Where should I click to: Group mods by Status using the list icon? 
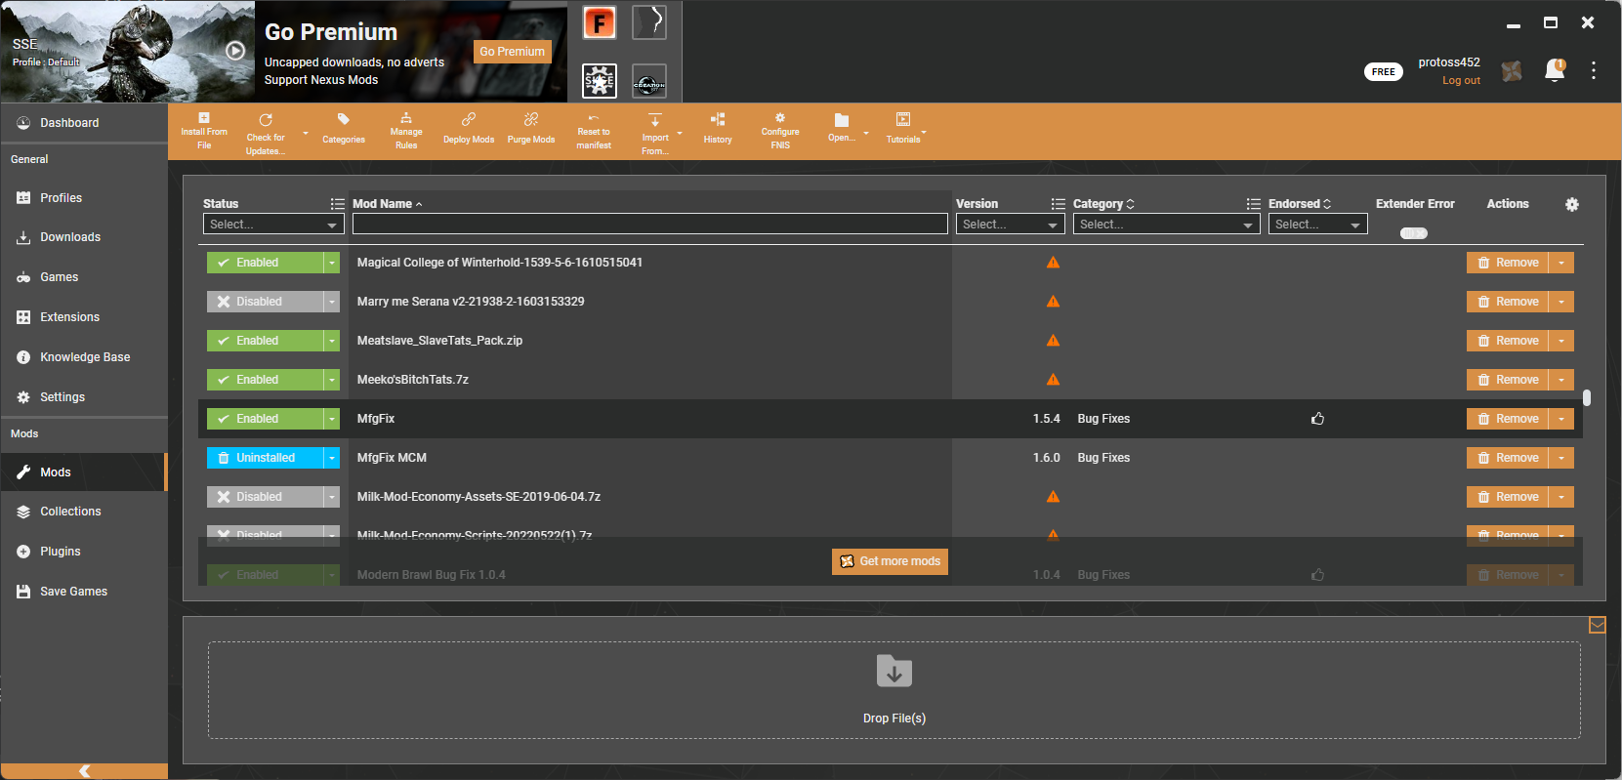(x=338, y=204)
